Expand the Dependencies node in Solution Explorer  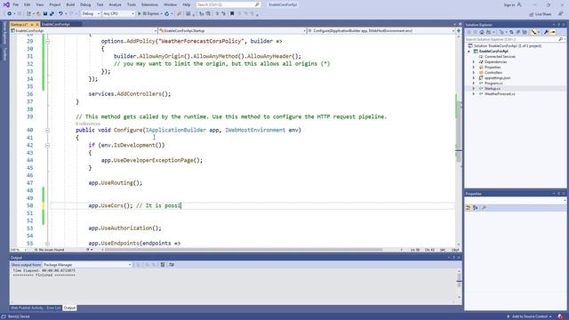tap(473, 62)
